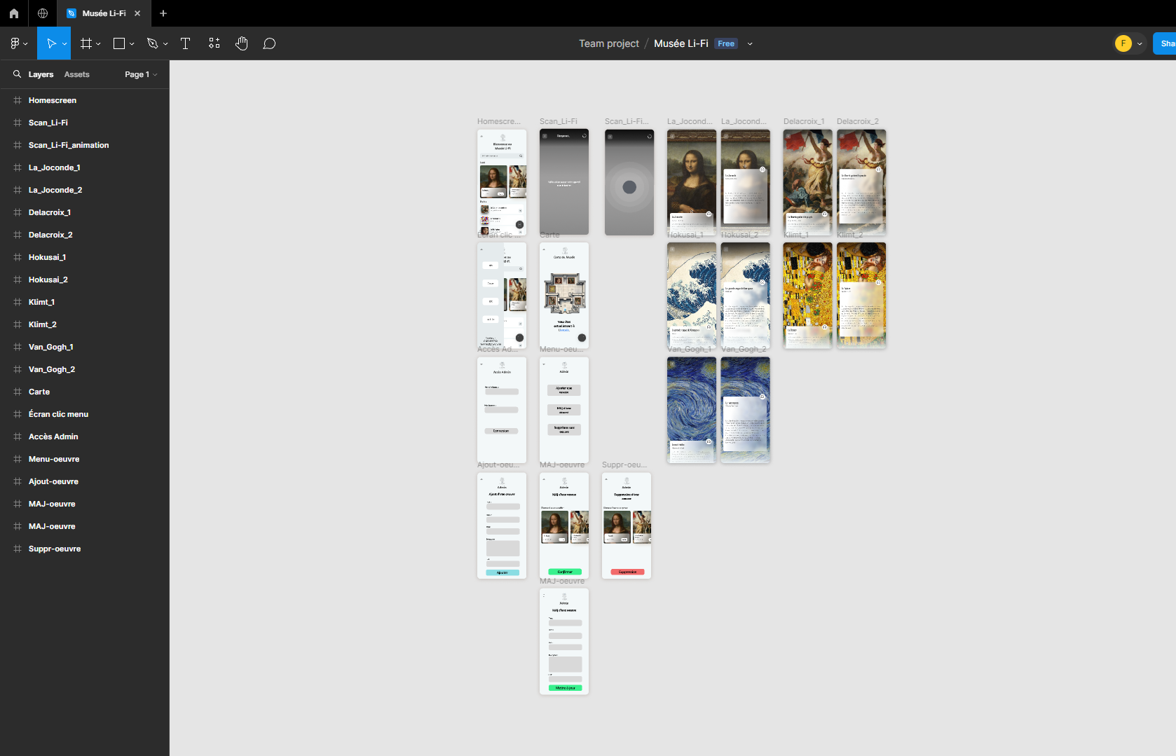Click the Scan_Li-Fi animation frame with circle
The height and width of the screenshot is (756, 1176).
(629, 182)
